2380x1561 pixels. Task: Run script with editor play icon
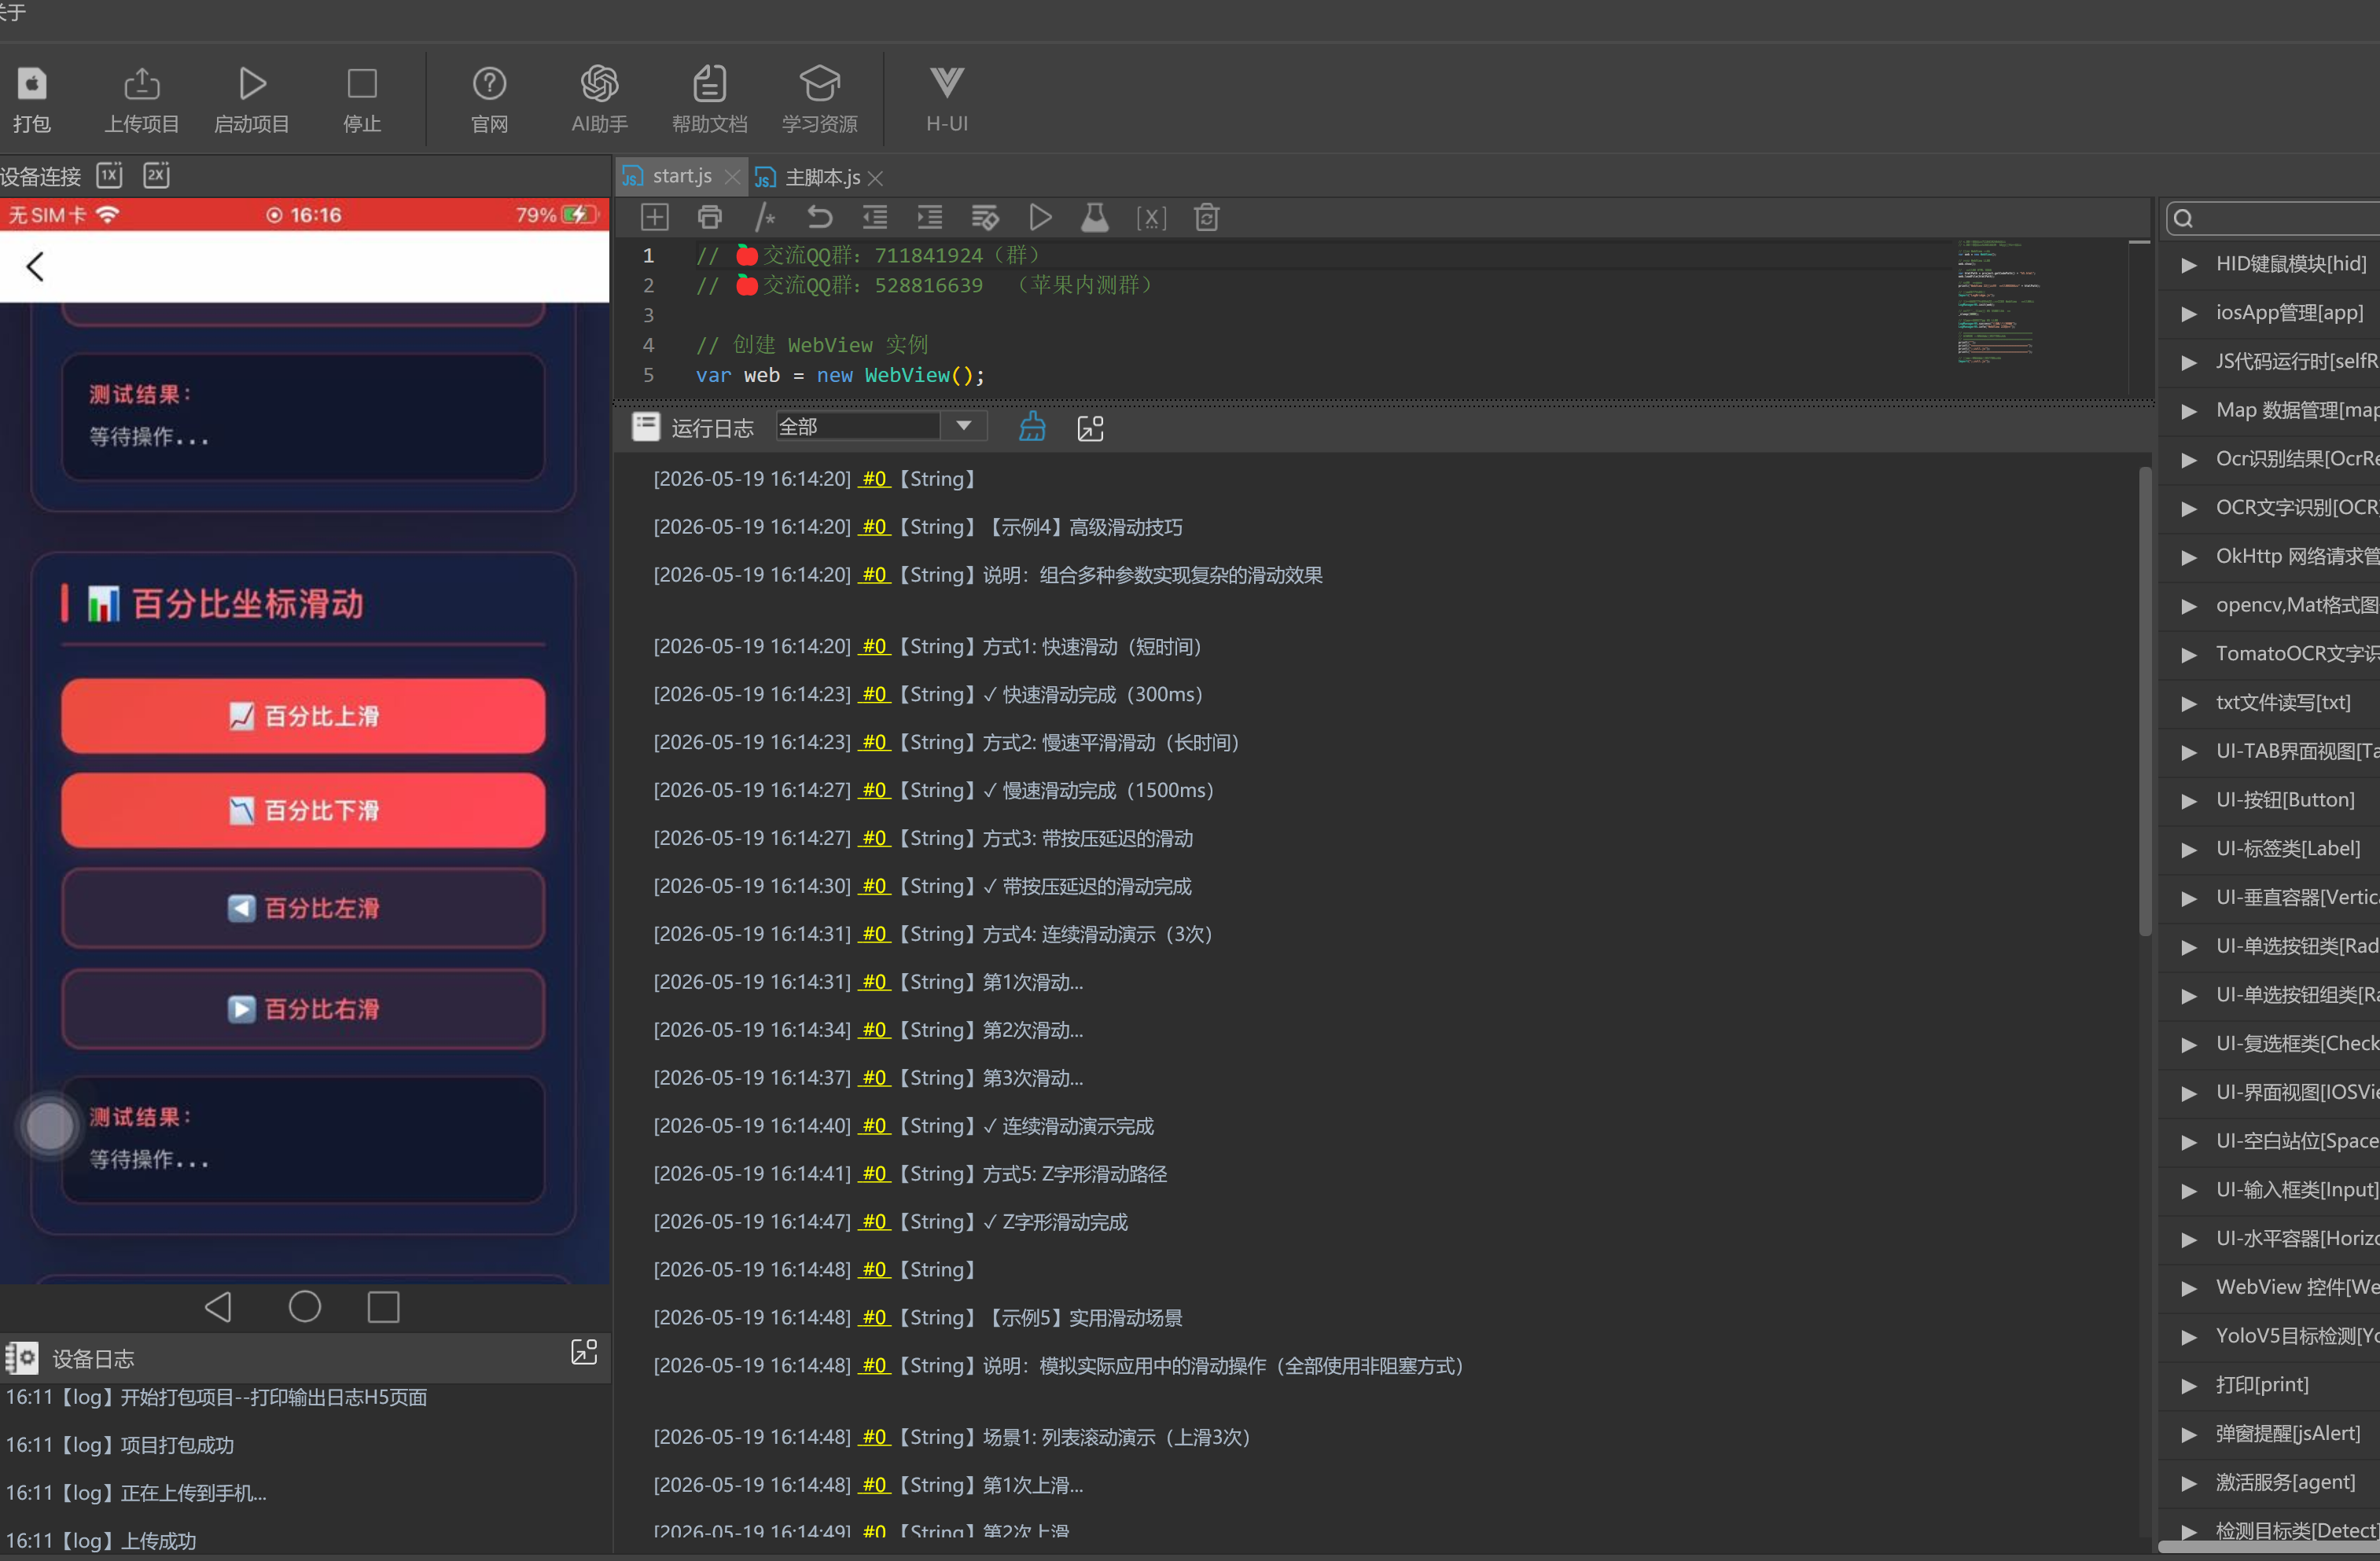point(1040,217)
